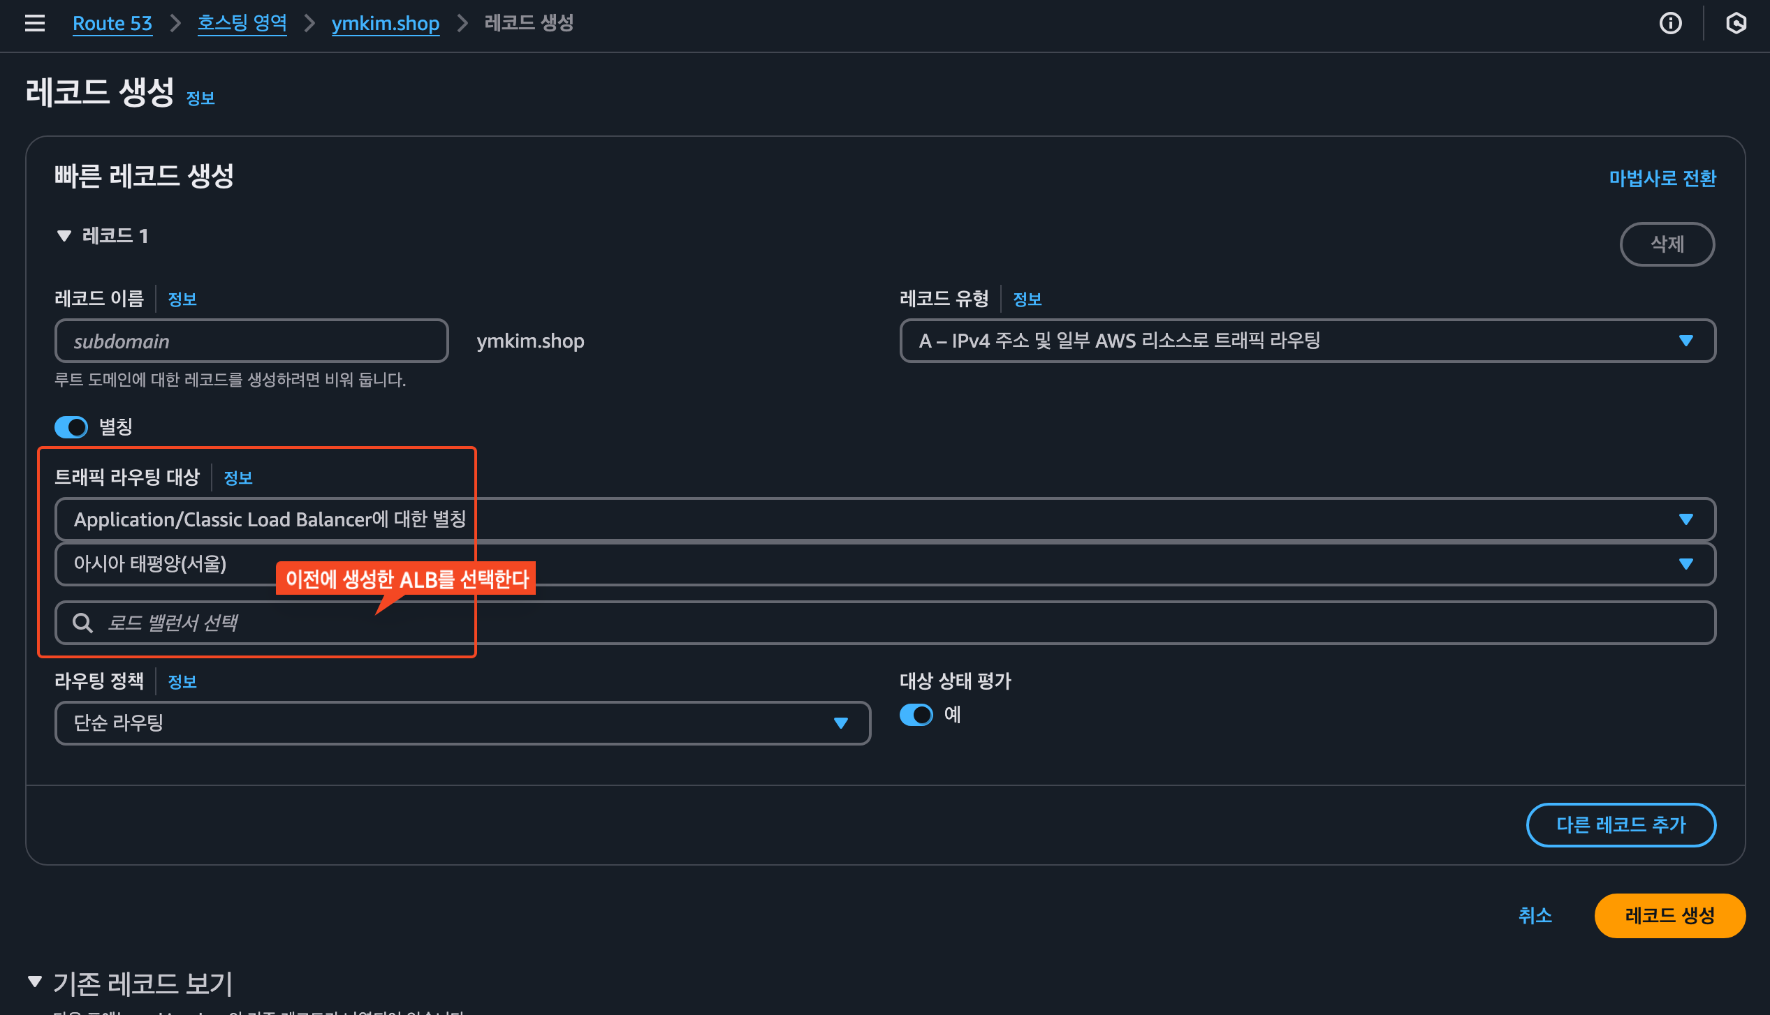
Task: Open the hamburger navigation menu
Action: click(35, 23)
